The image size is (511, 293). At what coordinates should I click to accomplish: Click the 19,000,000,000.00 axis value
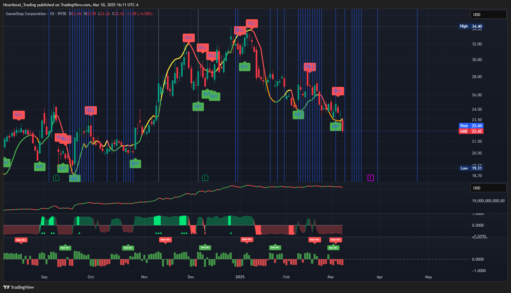[x=488, y=201]
